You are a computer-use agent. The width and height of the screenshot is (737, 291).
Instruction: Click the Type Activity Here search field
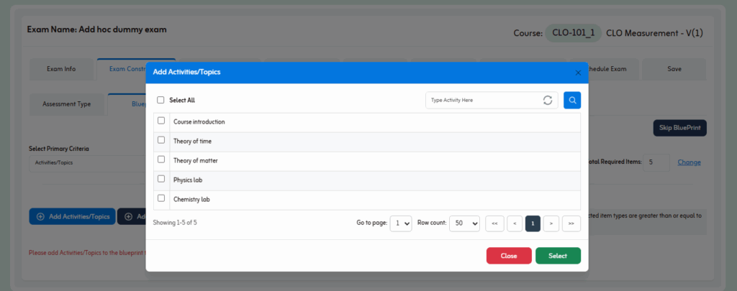(x=482, y=100)
